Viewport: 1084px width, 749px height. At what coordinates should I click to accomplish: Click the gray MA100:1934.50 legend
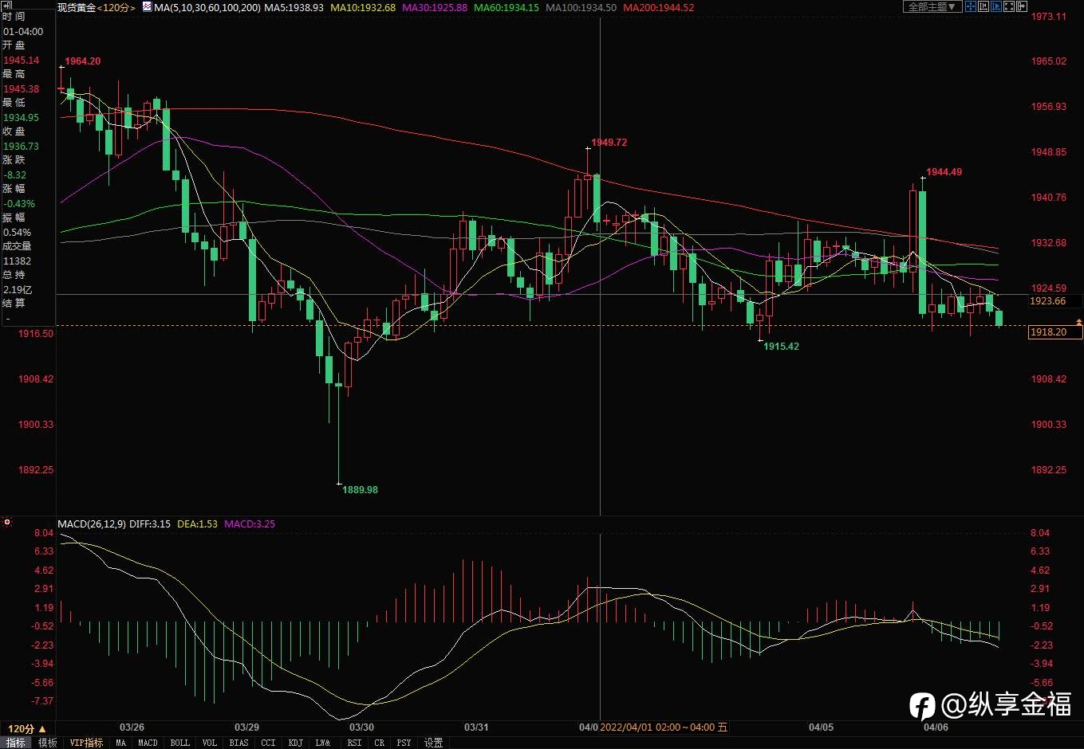[x=581, y=7]
